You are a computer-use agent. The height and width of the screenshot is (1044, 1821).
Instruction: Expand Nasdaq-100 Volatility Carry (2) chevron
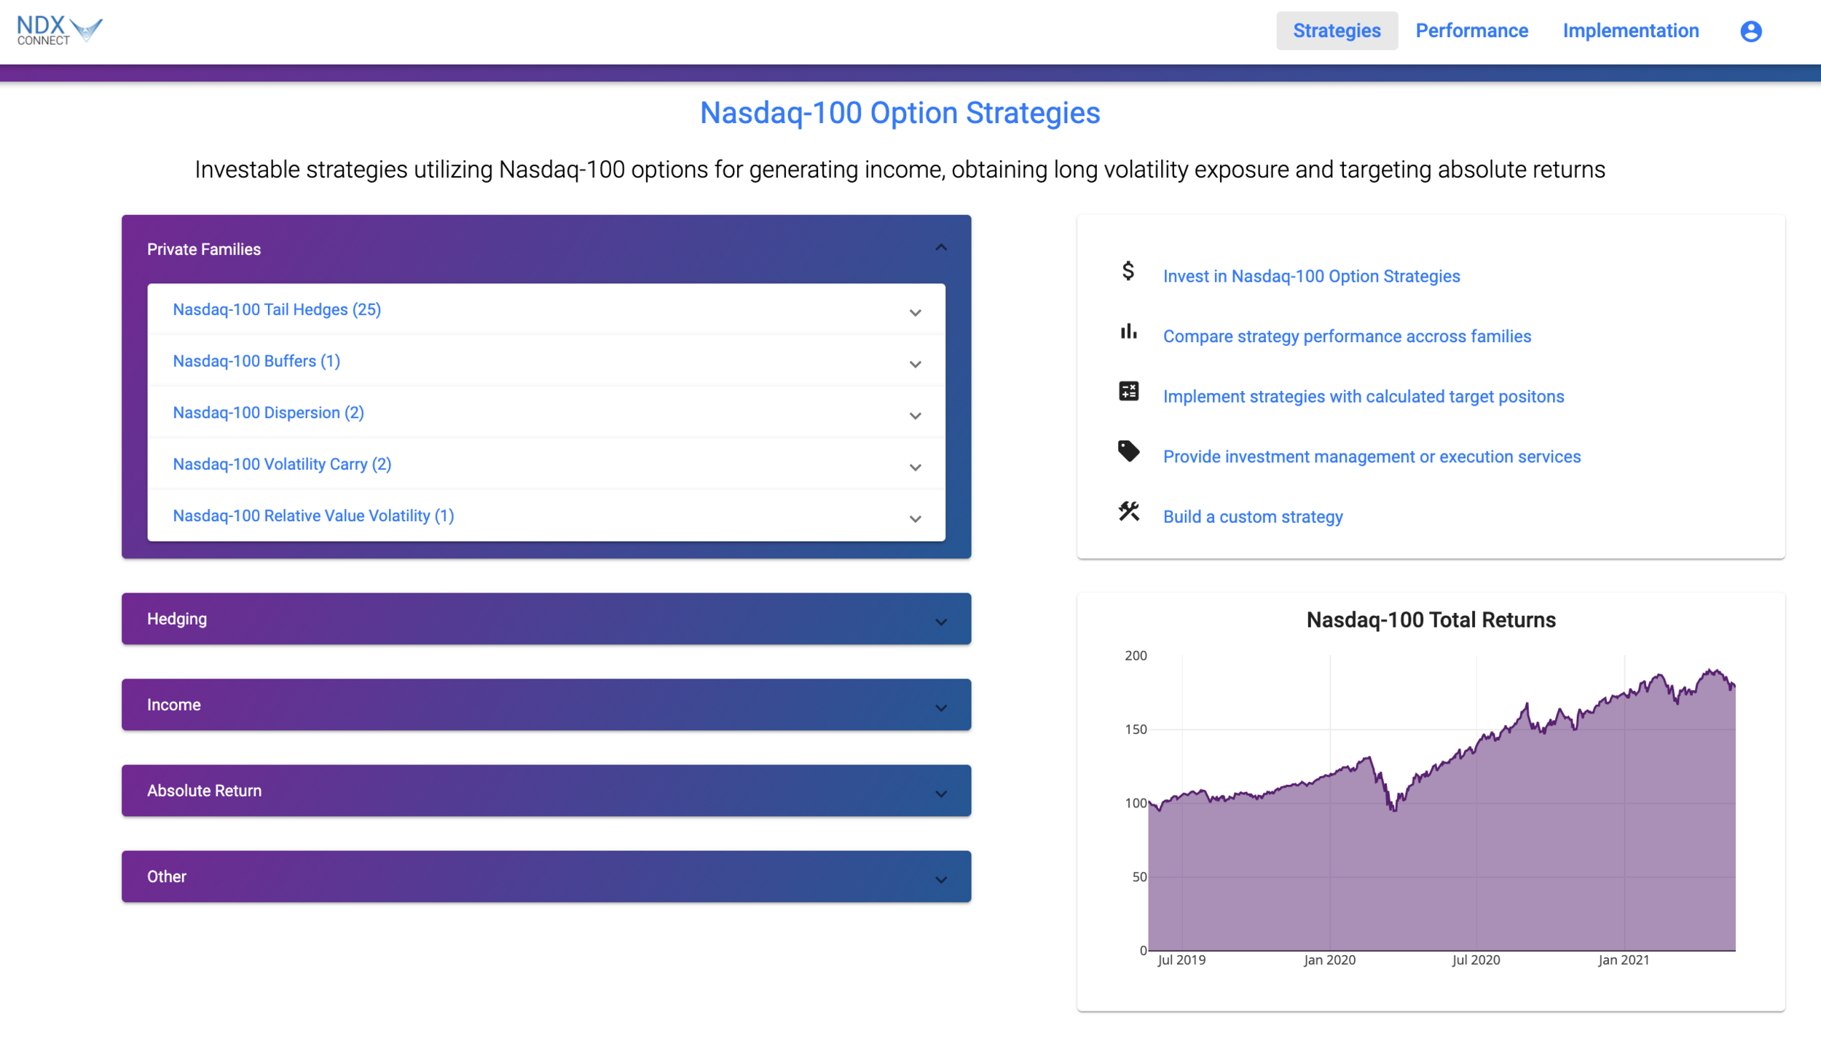(x=915, y=467)
